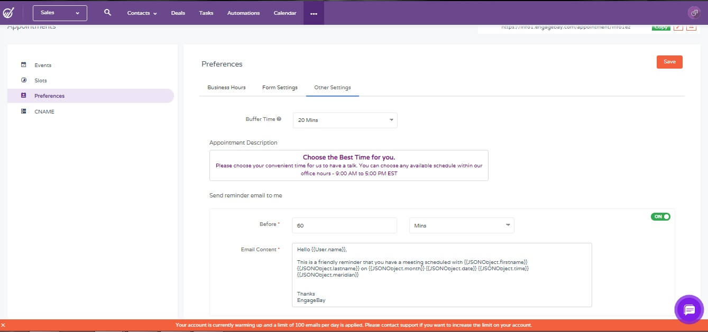Image resolution: width=708 pixels, height=332 pixels.
Task: Click the Save button
Action: (669, 61)
